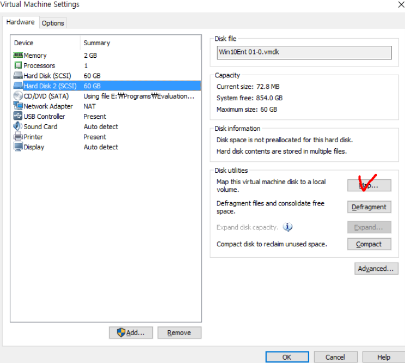The image size is (405, 363).
Task: Click the info icon beside Expand disk capacity
Action: click(287, 227)
